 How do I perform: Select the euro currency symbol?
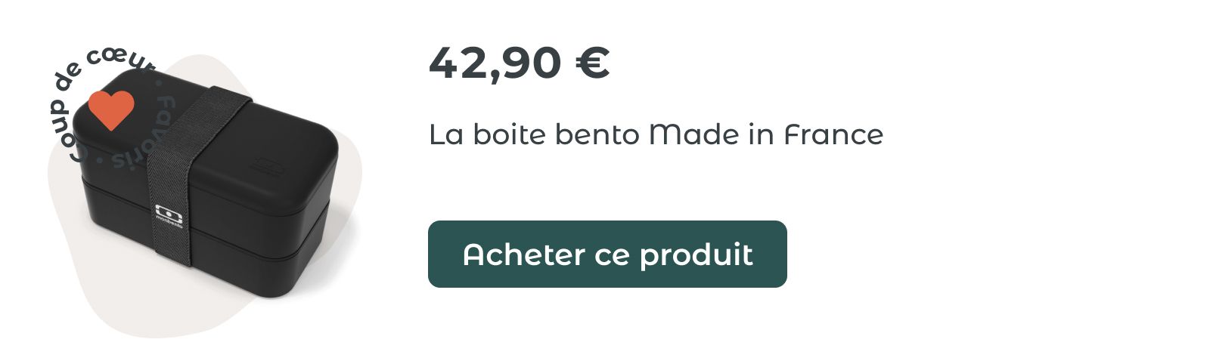pyautogui.click(x=592, y=63)
